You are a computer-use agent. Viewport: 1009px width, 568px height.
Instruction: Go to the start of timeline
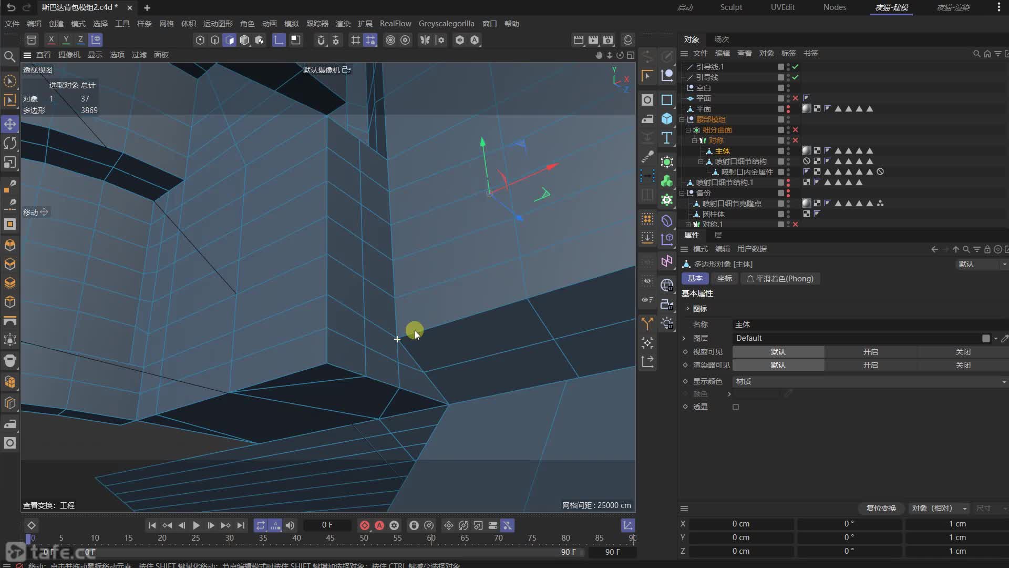[152, 525]
